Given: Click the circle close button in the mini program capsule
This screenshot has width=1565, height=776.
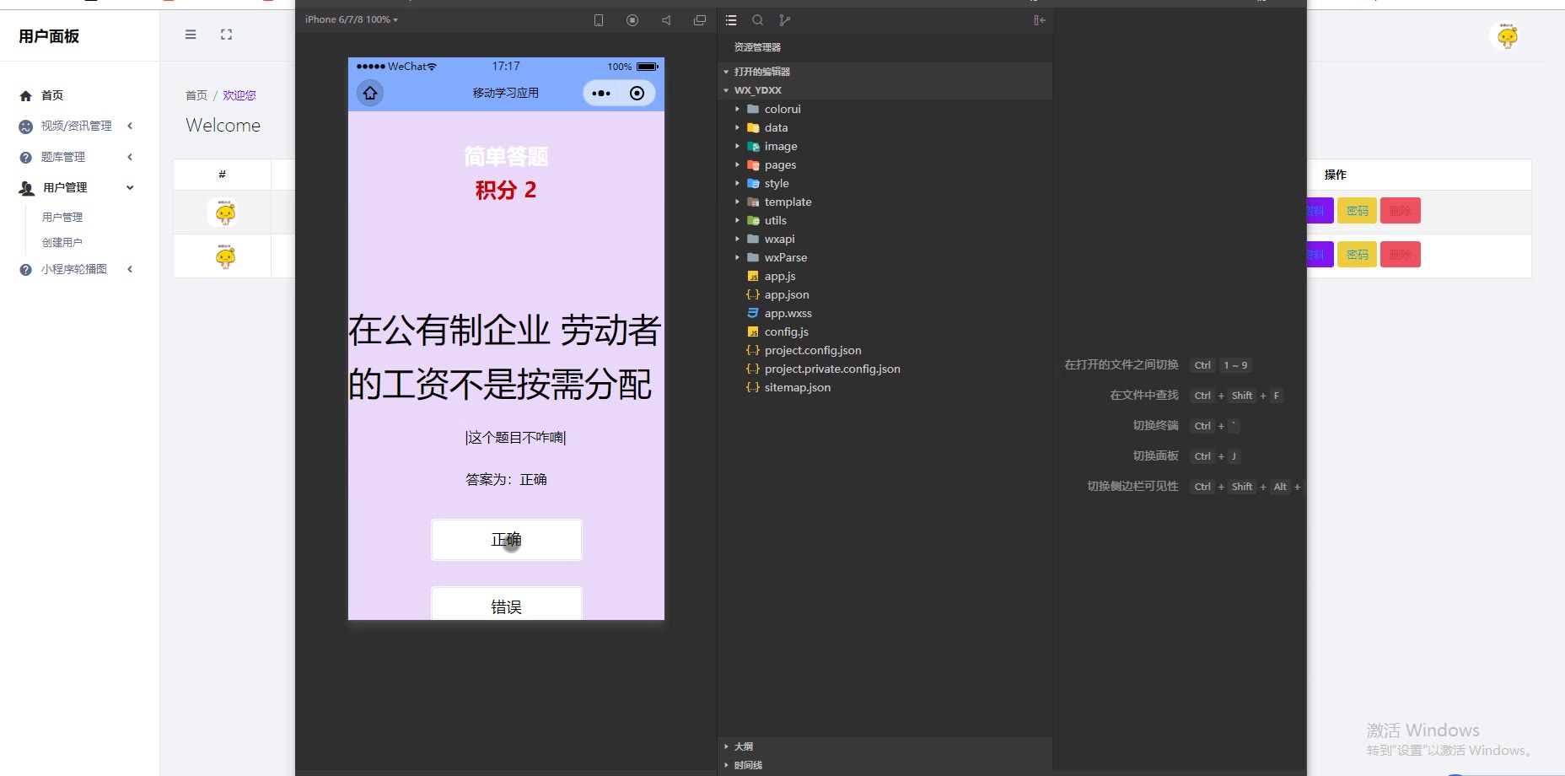Looking at the screenshot, I should coord(637,94).
